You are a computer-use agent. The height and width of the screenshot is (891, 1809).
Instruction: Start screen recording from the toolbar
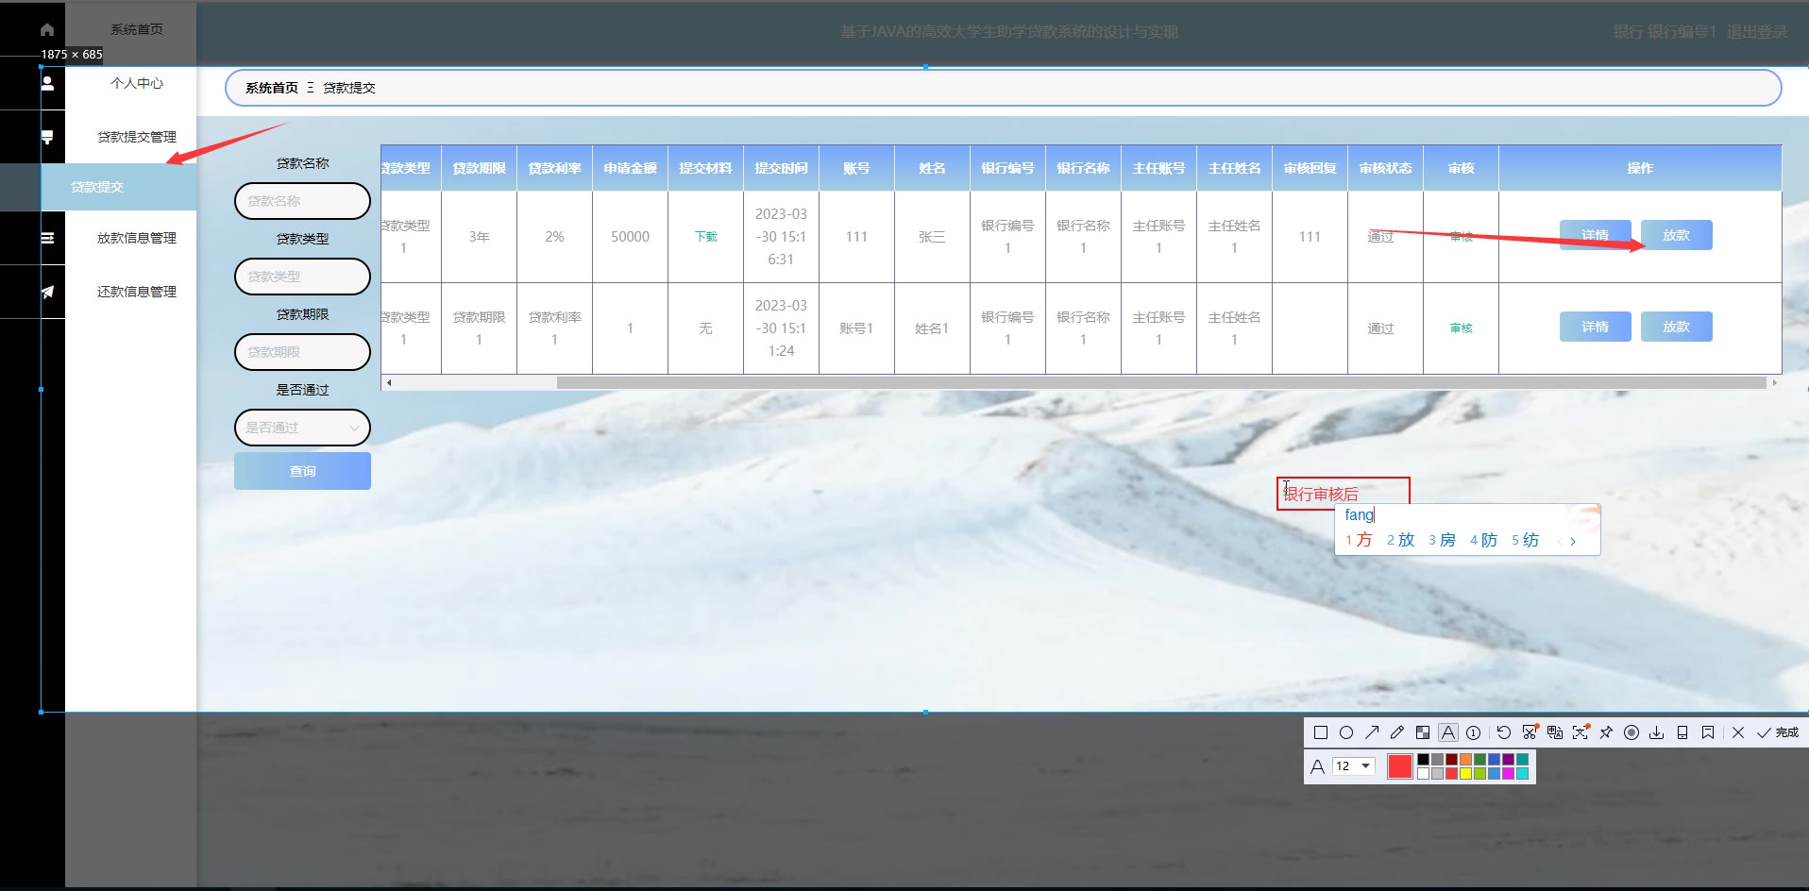pyautogui.click(x=1631, y=732)
